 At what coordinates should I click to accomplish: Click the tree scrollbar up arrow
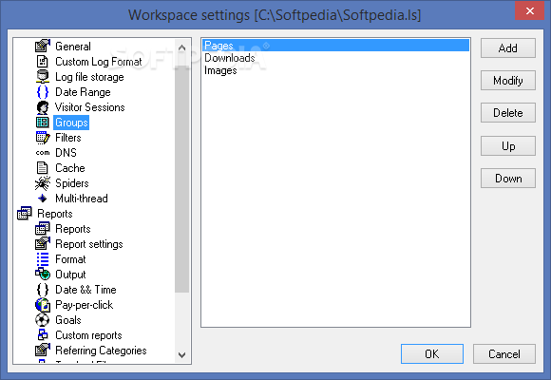pyautogui.click(x=181, y=47)
